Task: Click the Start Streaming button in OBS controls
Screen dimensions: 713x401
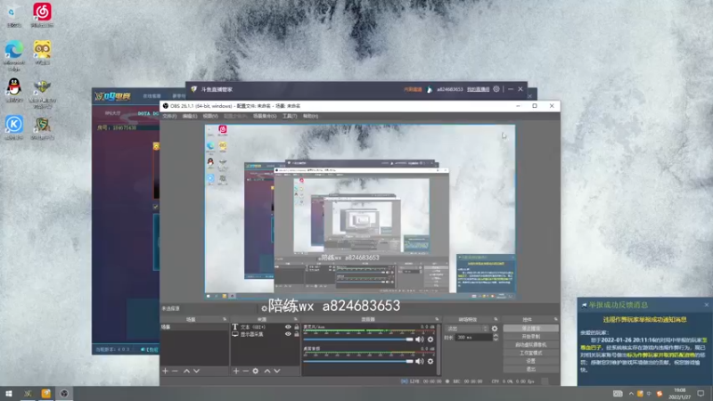Action: coord(530,328)
